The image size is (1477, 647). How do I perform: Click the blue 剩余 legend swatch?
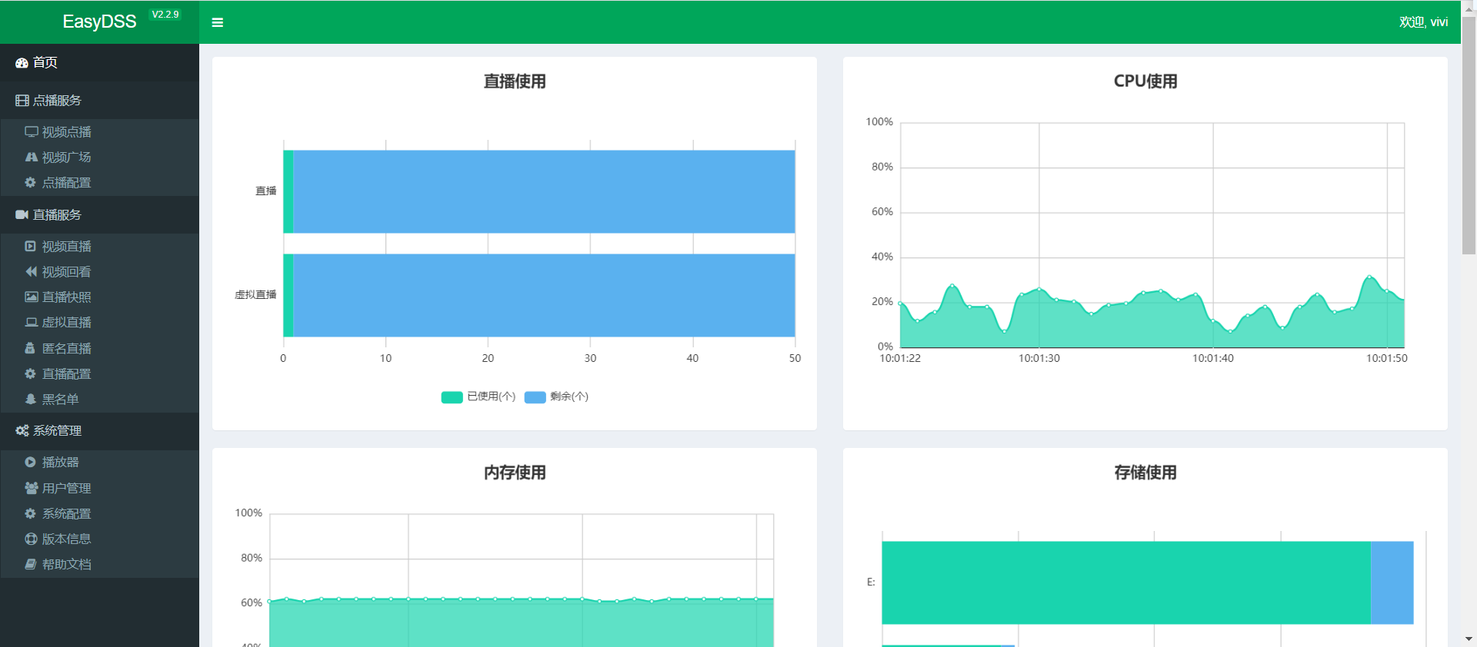(x=535, y=397)
